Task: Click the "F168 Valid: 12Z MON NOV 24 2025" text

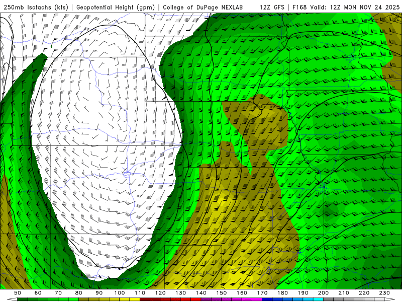Action: click(x=346, y=8)
